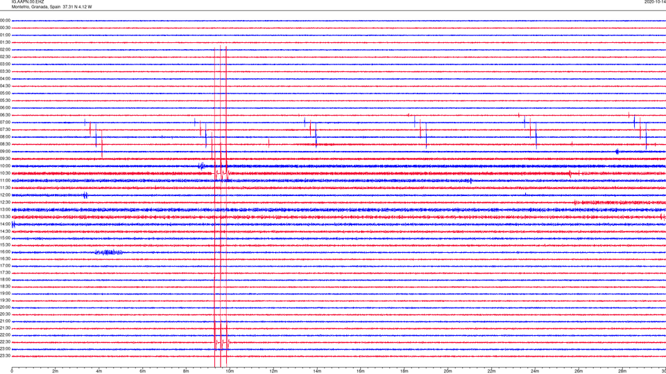This screenshot has width=666, height=374.
Task: Pick the 17:30 row label
Action: tap(5, 273)
